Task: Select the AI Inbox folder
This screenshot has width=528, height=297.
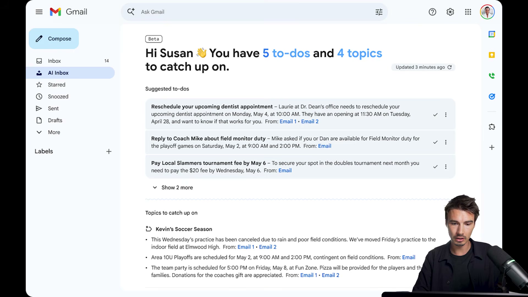Action: 70,73
